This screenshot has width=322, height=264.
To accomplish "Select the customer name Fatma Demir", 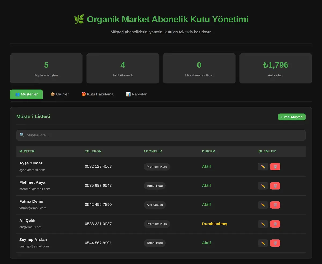I will tap(31, 201).
